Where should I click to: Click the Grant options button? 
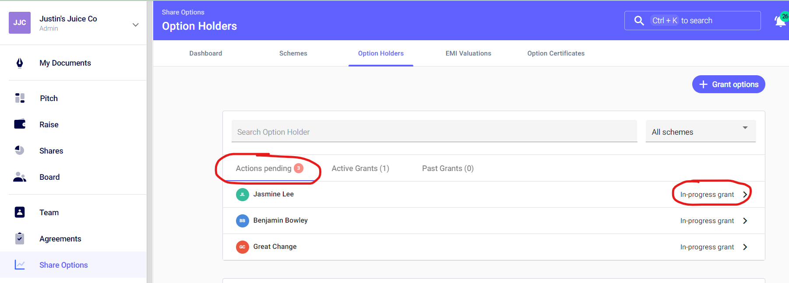pos(728,84)
